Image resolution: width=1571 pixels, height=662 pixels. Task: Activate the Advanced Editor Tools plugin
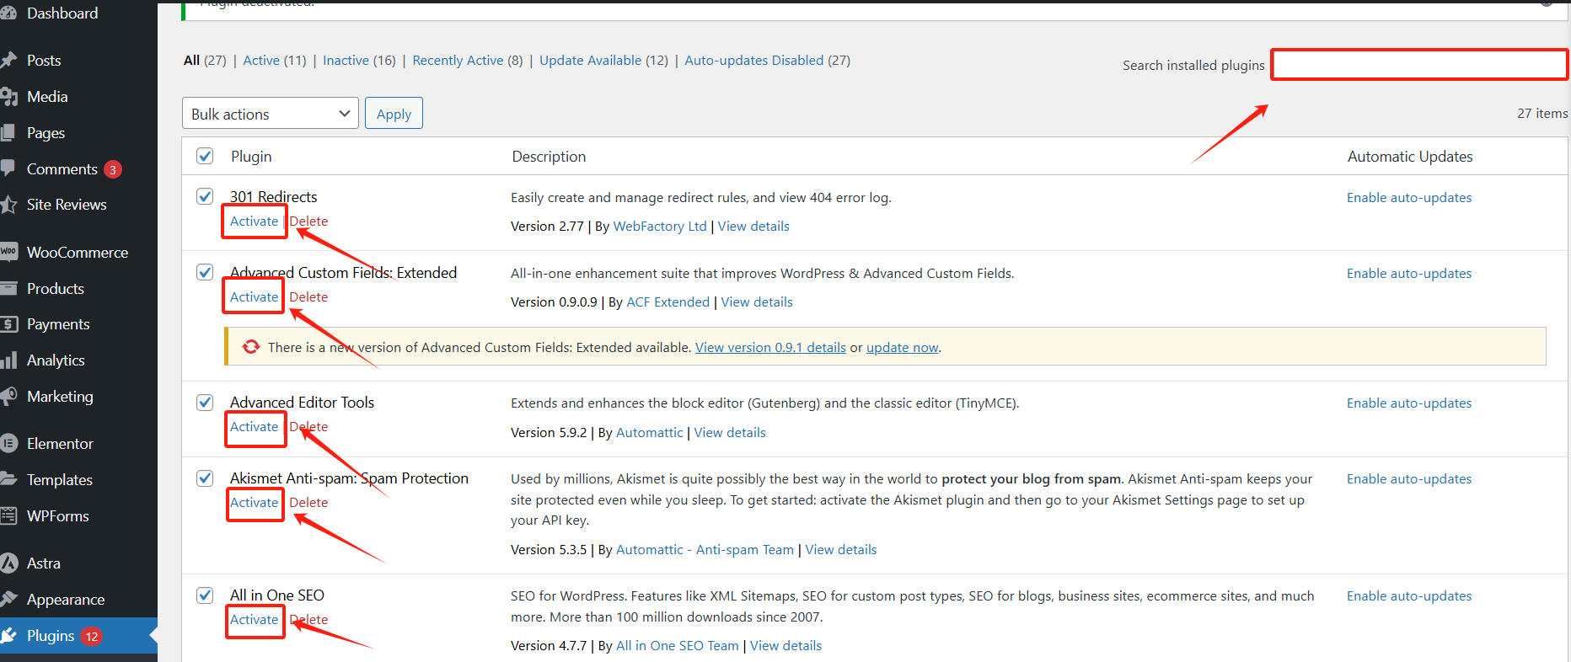click(254, 427)
